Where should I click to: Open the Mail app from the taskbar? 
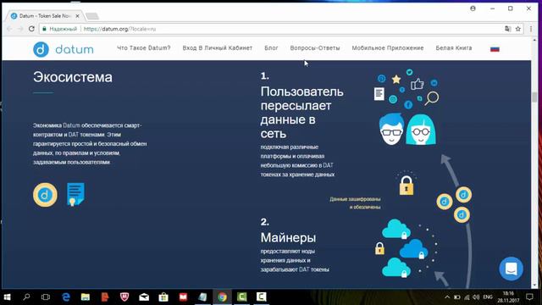(x=144, y=297)
